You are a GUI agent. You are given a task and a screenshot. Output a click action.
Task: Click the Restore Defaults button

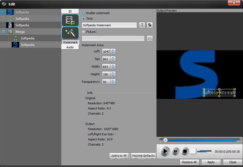143,156
